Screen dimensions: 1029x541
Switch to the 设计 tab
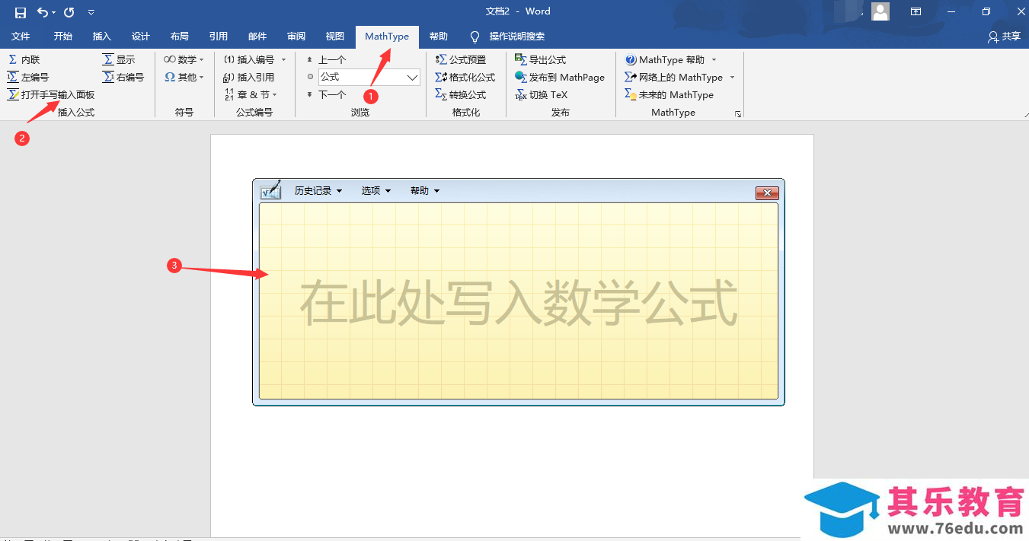141,37
